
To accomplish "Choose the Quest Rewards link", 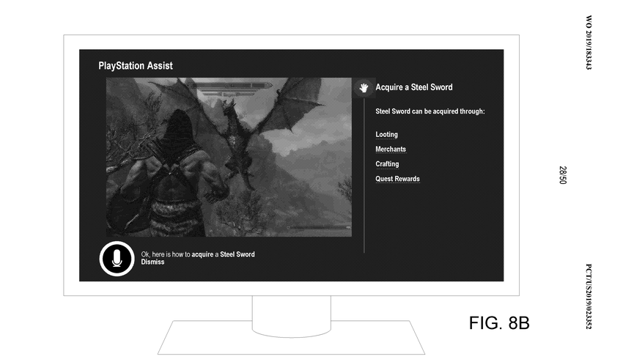I will point(397,179).
